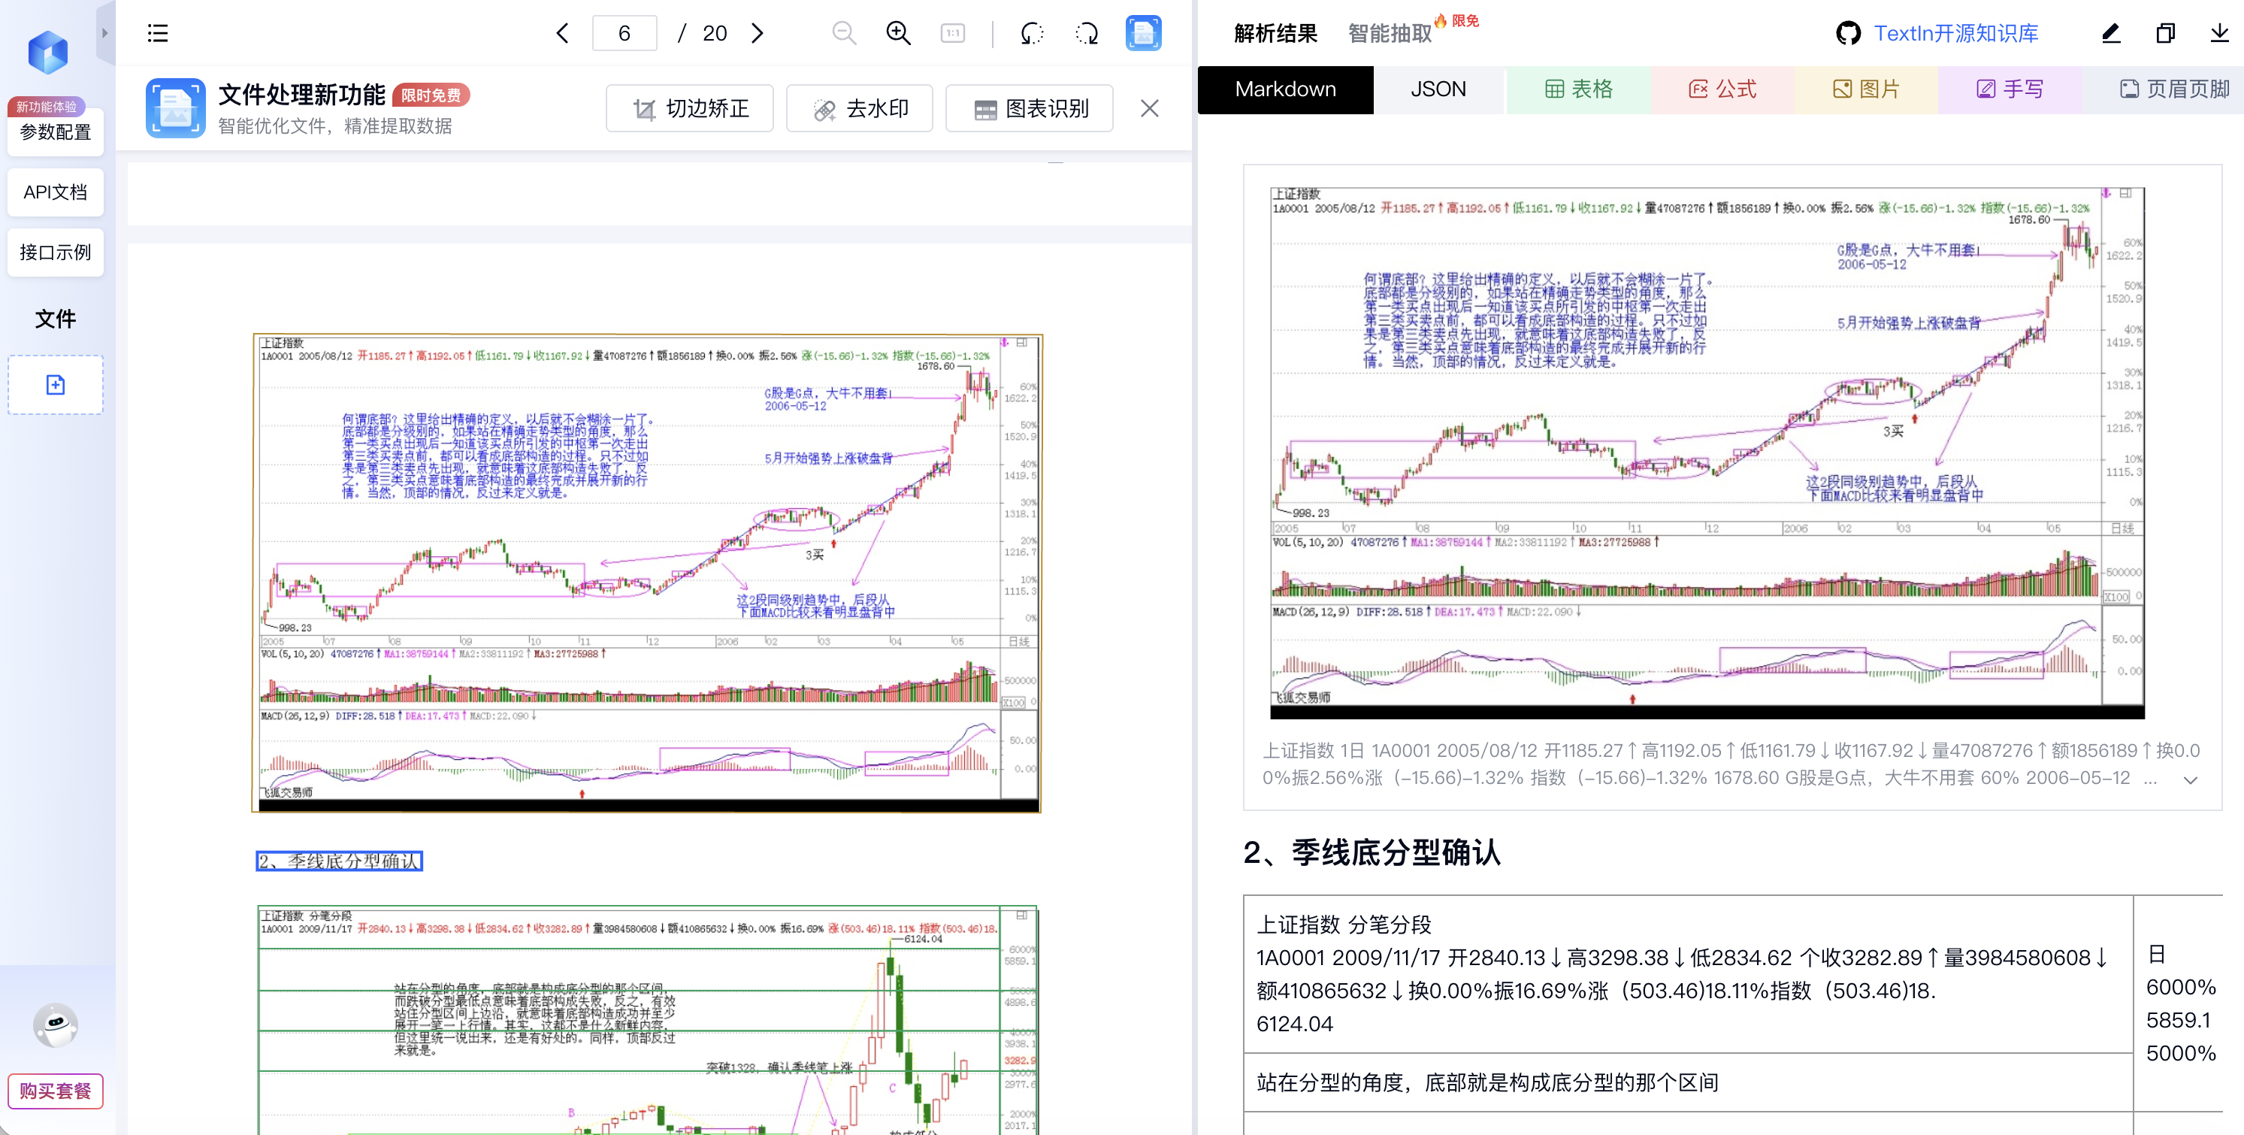This screenshot has height=1135, width=2244.
Task: Rotate the page clockwise
Action: click(x=1086, y=33)
